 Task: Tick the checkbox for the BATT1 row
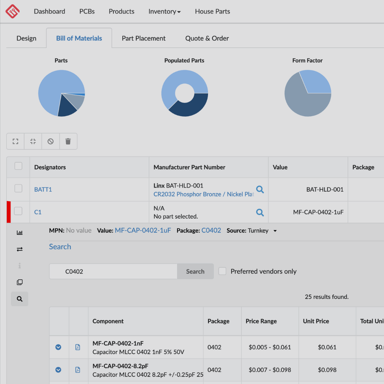pyautogui.click(x=18, y=188)
